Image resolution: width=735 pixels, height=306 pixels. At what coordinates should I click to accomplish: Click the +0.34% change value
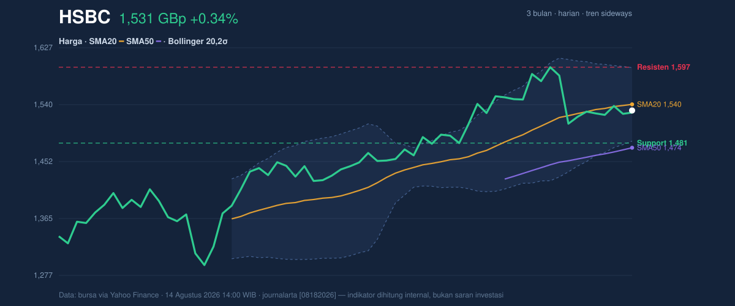(214, 19)
